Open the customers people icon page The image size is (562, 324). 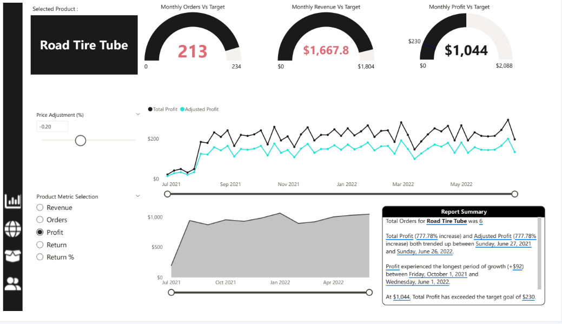tap(12, 283)
